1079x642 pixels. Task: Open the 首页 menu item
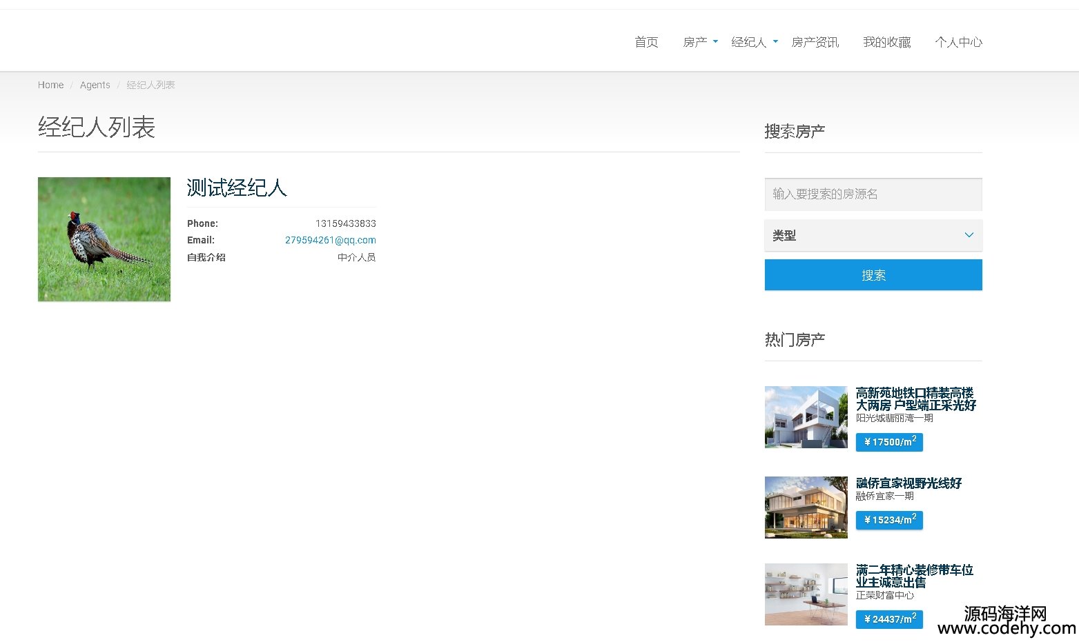(x=646, y=42)
